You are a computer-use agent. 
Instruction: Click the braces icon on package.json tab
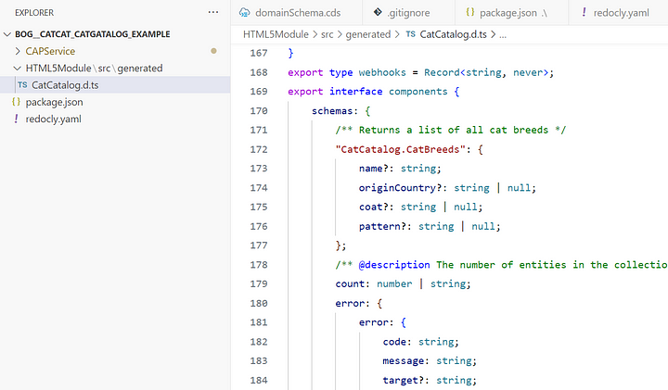[x=469, y=12]
